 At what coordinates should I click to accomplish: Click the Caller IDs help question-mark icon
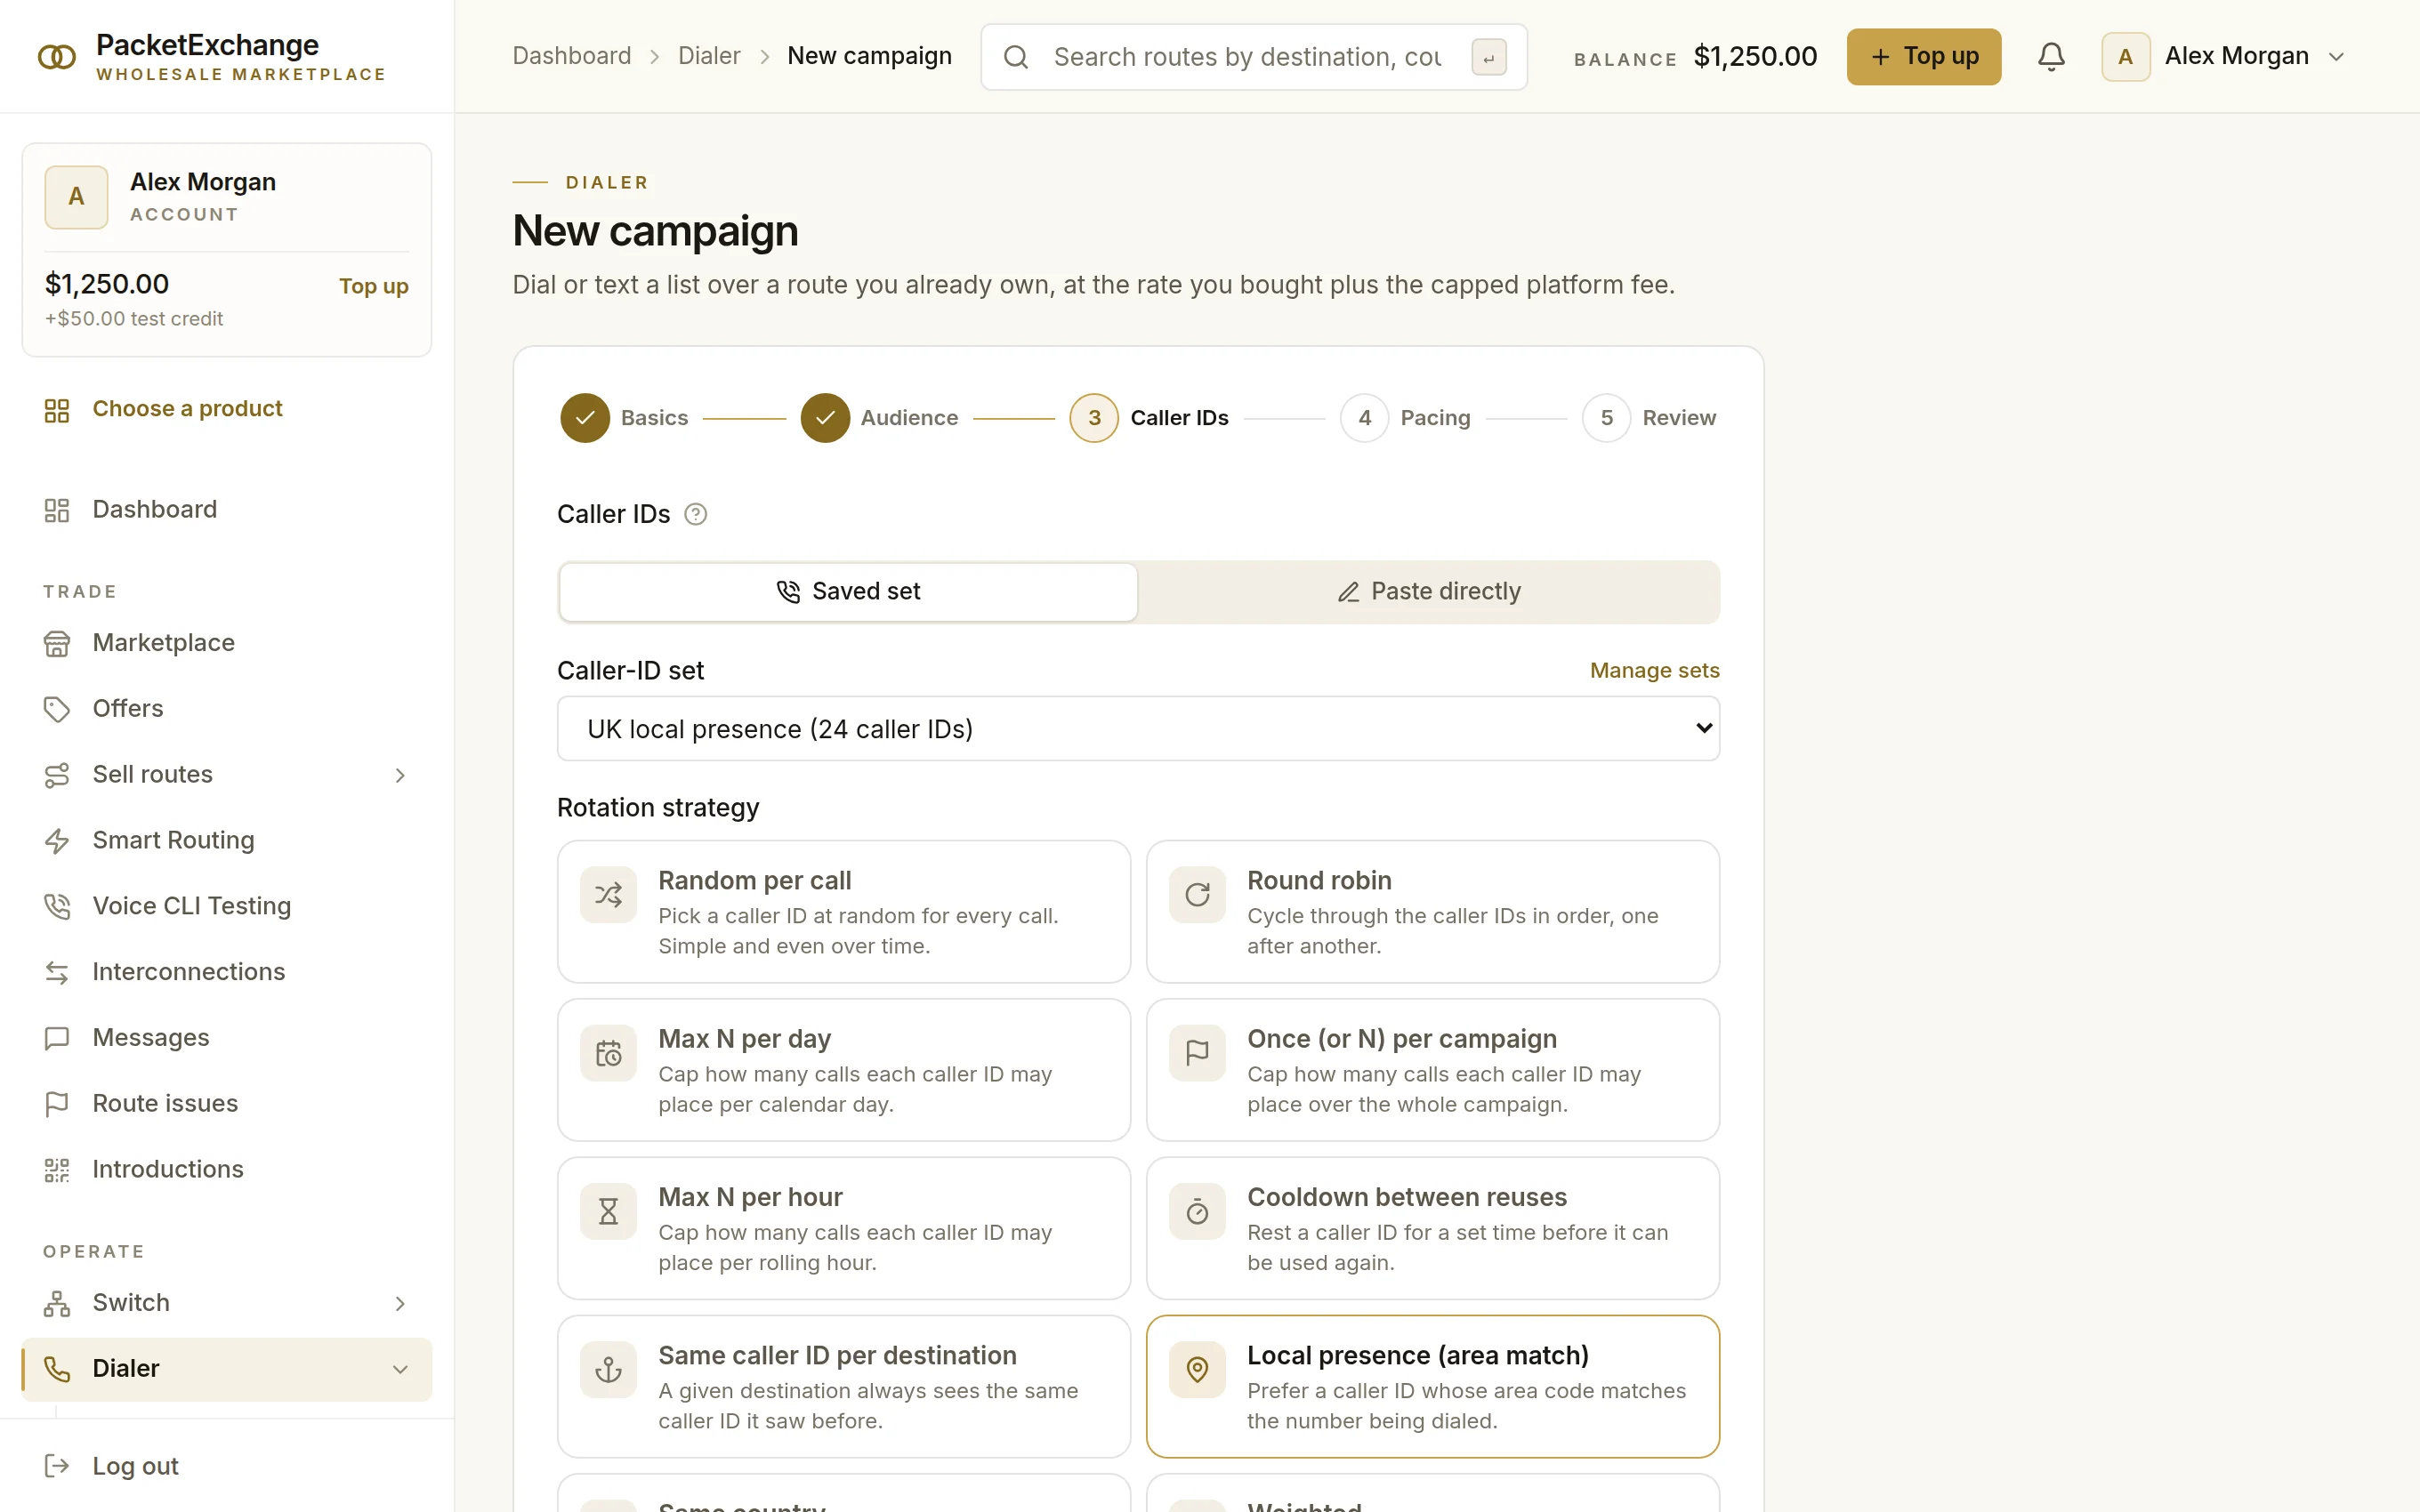click(x=695, y=514)
